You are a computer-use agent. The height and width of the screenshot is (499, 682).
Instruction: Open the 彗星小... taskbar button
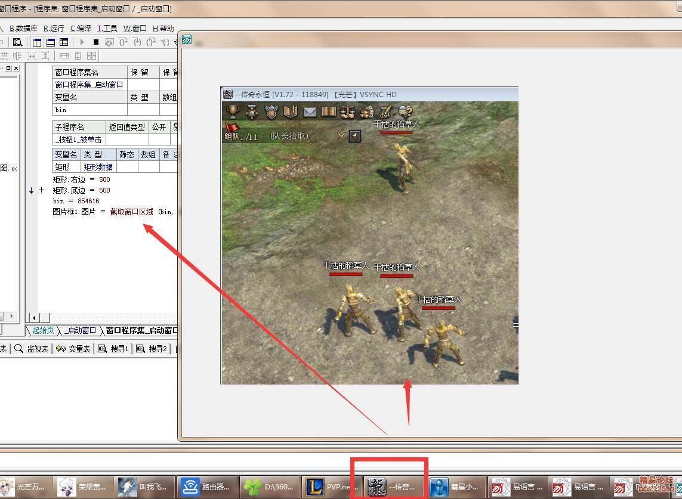(456, 486)
